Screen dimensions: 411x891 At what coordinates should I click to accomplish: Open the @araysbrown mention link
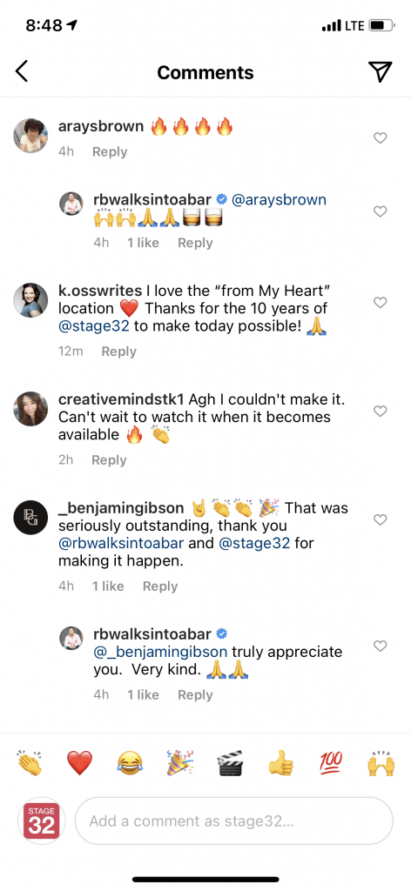coord(279,199)
